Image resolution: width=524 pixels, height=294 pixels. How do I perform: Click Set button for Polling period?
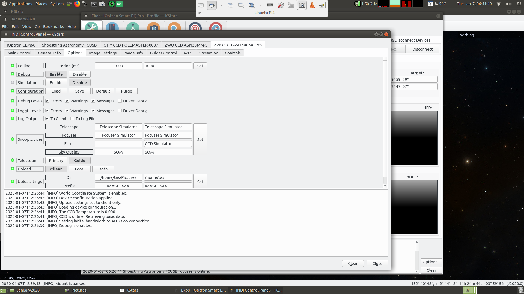[200, 66]
